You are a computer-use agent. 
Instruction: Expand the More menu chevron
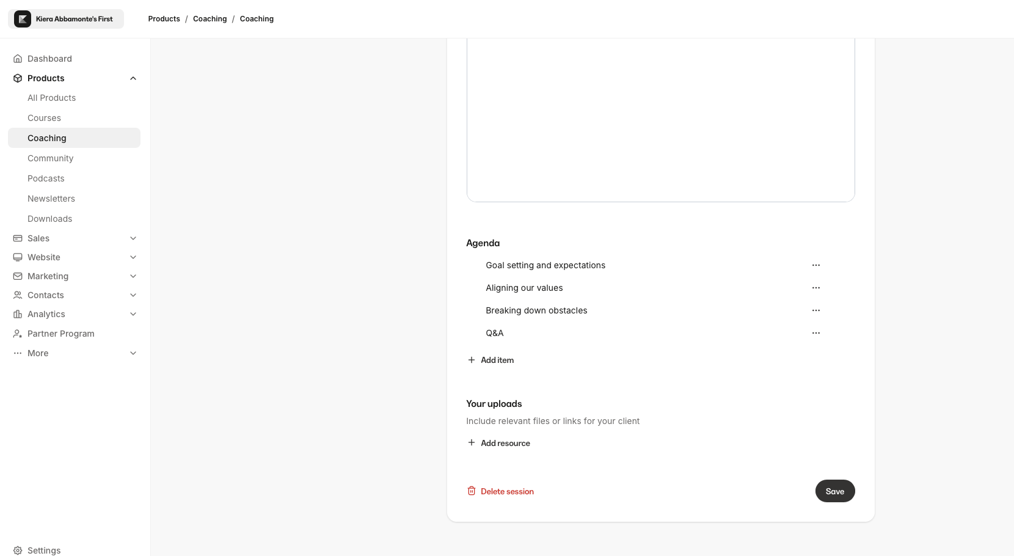(x=133, y=353)
